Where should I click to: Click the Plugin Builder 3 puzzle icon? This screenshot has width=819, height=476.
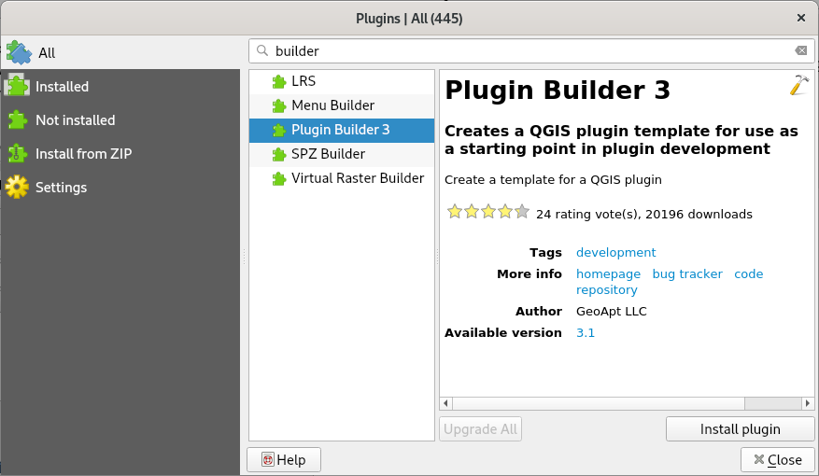[x=279, y=130]
